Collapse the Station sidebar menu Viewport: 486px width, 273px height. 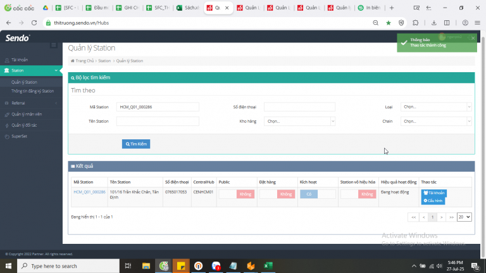[x=31, y=70]
